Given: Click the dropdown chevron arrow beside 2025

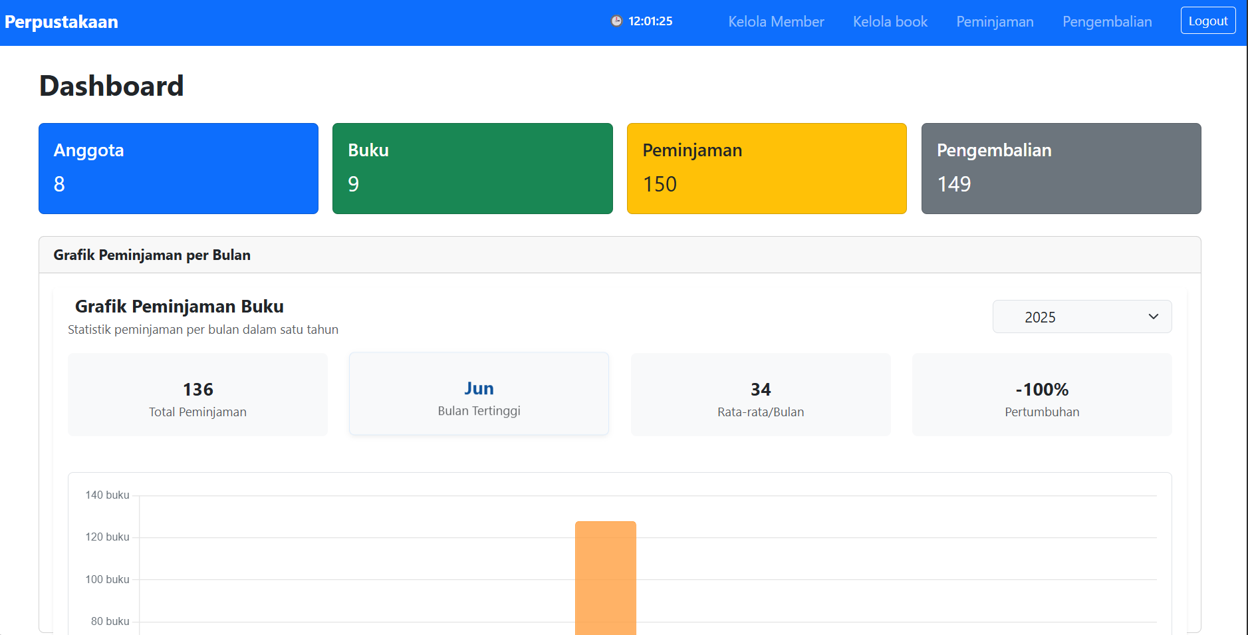Looking at the screenshot, I should click(1153, 317).
